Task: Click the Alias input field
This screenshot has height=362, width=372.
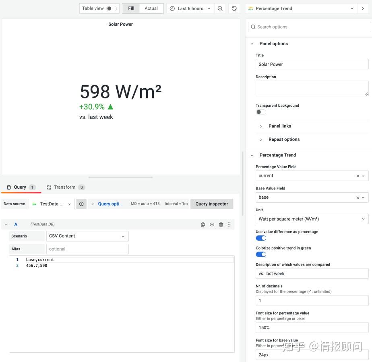Action: 87,249
